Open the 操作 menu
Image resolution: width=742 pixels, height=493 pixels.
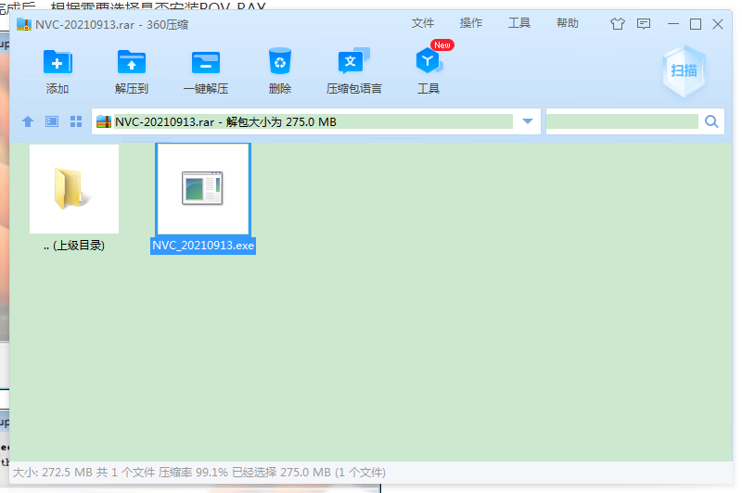pyautogui.click(x=471, y=23)
